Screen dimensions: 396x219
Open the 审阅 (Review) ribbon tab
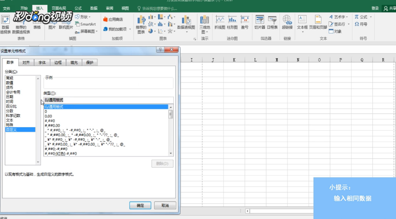point(109,8)
